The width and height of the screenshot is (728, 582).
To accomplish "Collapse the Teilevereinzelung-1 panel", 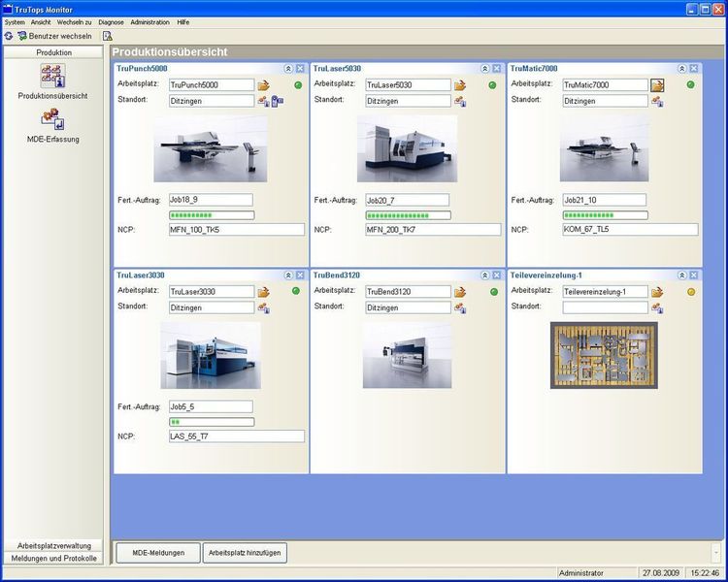I will (682, 275).
